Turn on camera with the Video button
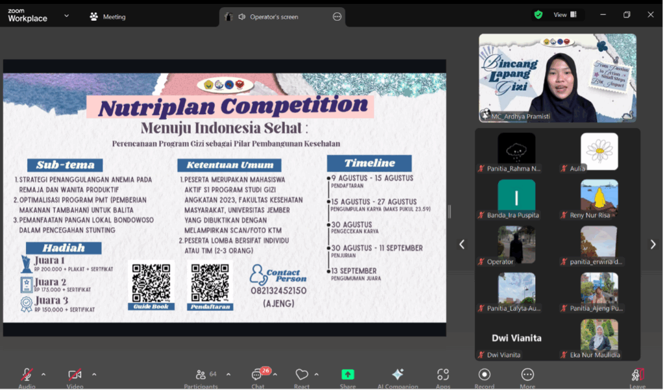The height and width of the screenshot is (390, 665). coord(75,376)
